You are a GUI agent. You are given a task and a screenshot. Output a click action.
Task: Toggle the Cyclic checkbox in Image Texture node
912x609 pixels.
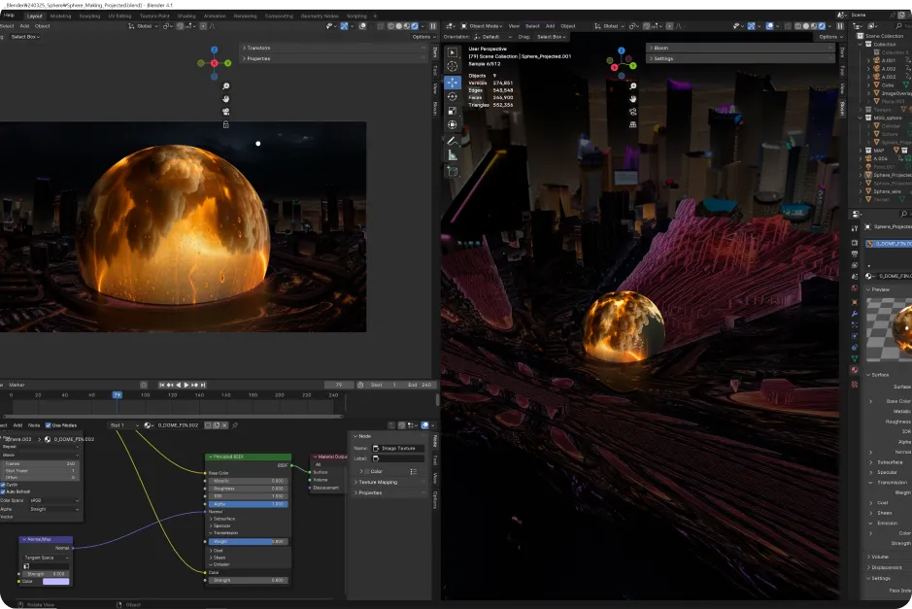pyautogui.click(x=3, y=485)
